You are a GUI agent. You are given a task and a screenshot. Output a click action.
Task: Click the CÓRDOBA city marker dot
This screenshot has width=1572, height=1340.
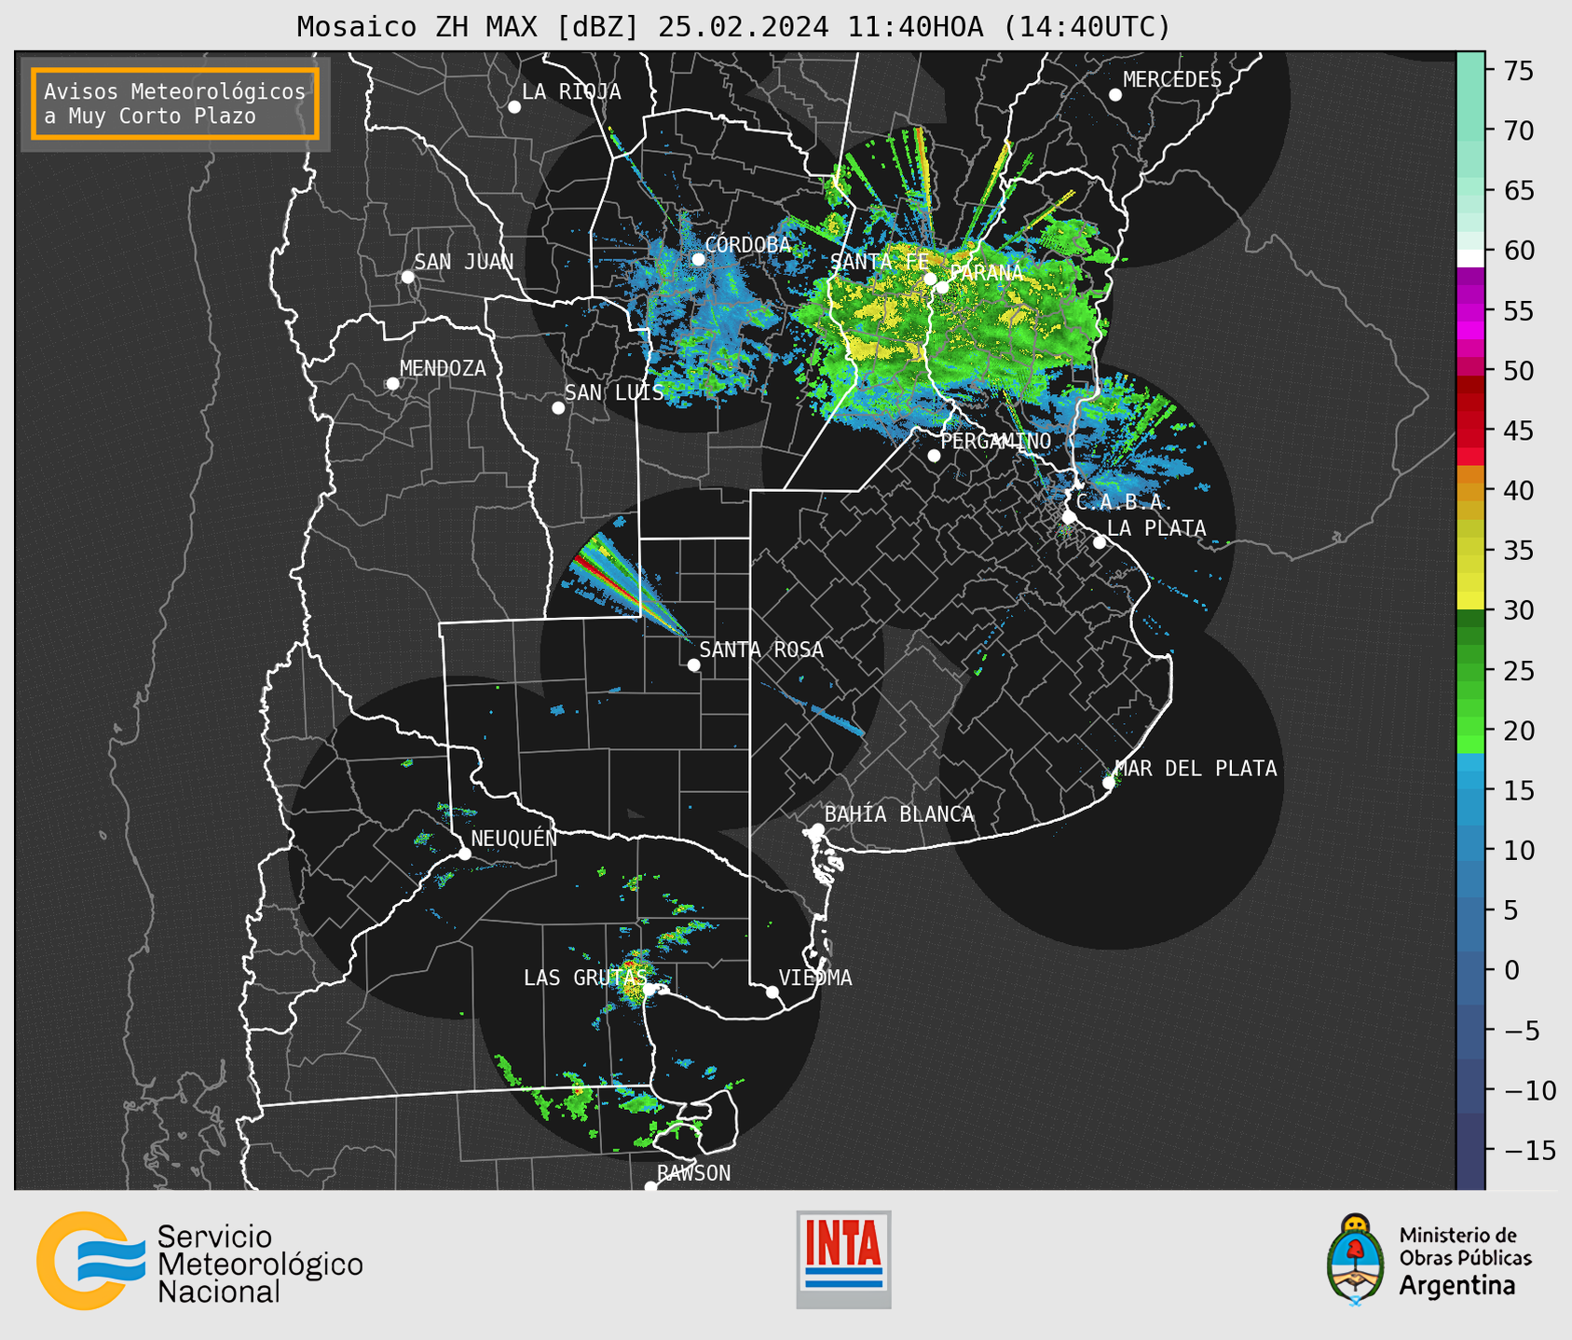point(698,259)
